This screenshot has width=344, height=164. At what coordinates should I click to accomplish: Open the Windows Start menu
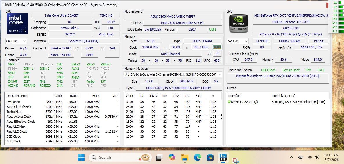[81, 157]
